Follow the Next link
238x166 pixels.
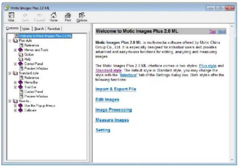[x=222, y=32]
